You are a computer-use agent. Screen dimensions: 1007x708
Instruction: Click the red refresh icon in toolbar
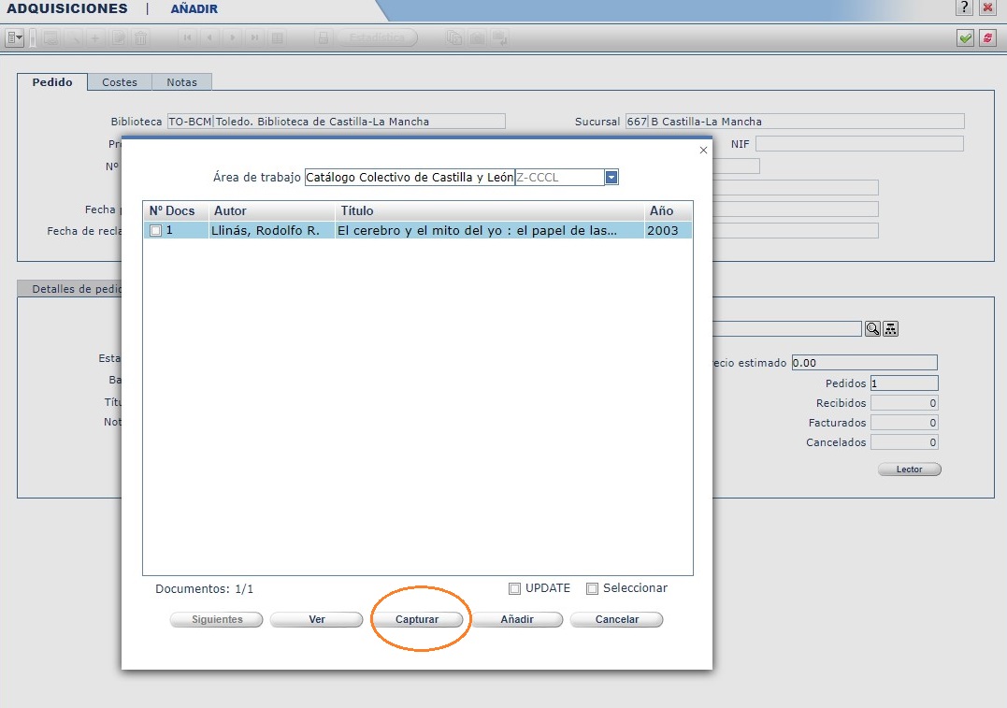tap(986, 38)
